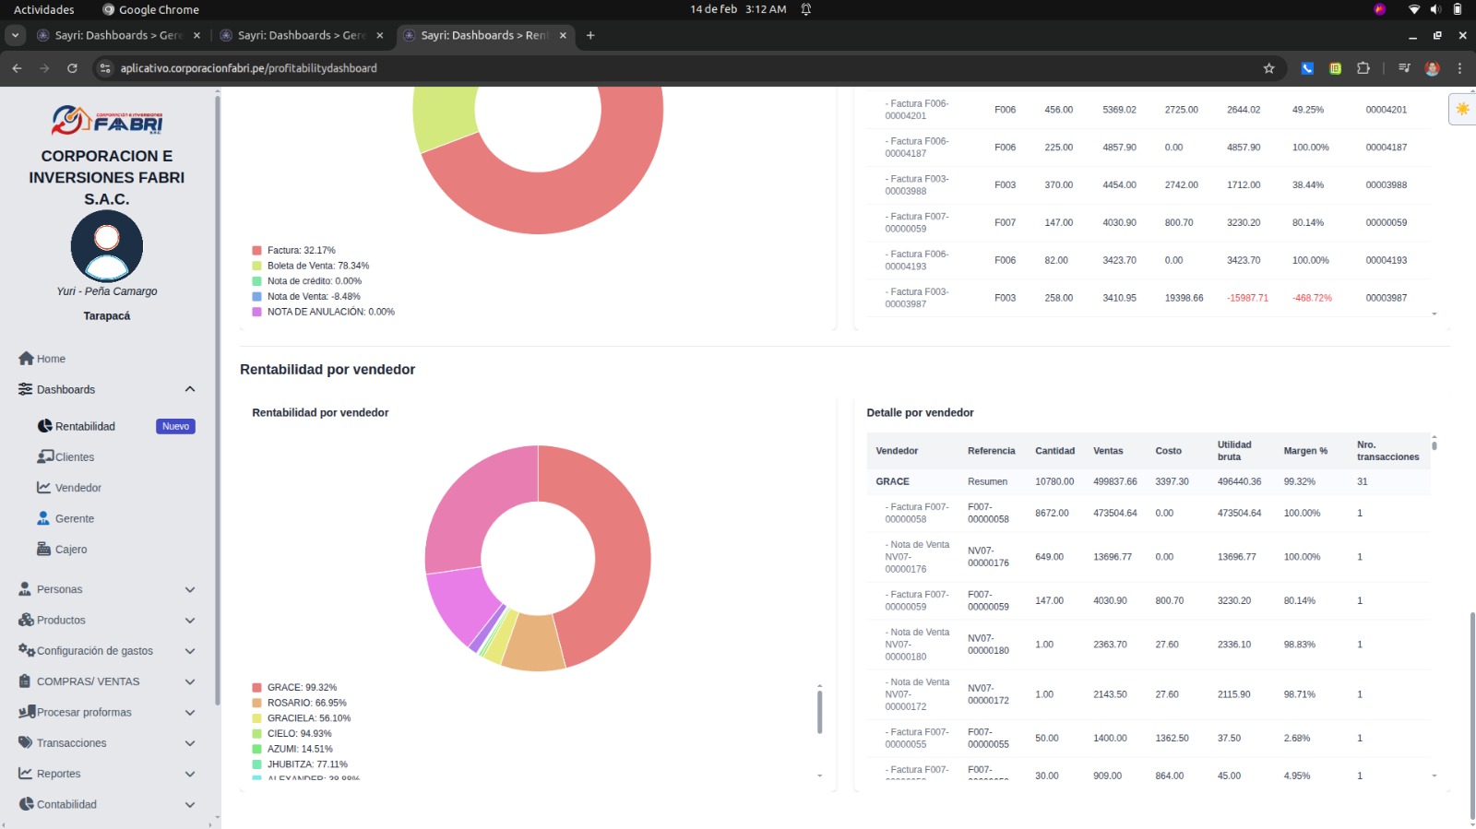
Task: Open the Vendedor chart icon item
Action: pos(43,488)
